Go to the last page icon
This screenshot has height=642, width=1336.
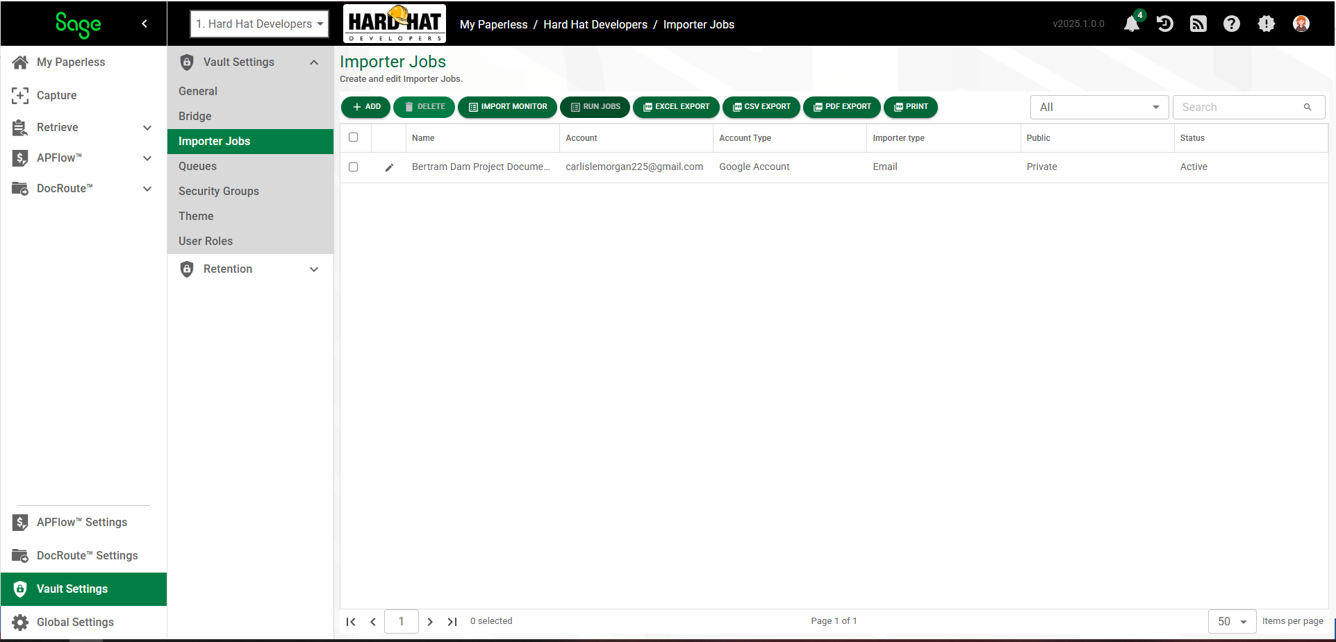(452, 622)
